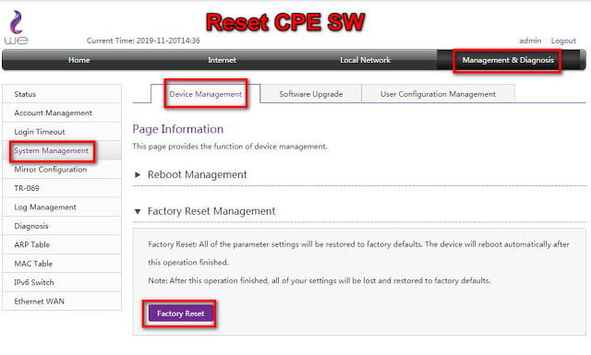Open ARP Table in the sidebar

[x=62, y=244]
